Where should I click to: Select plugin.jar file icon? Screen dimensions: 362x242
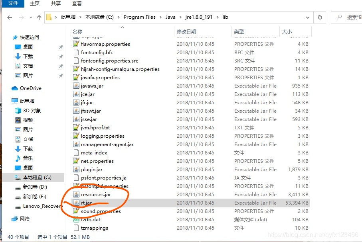[76, 169]
